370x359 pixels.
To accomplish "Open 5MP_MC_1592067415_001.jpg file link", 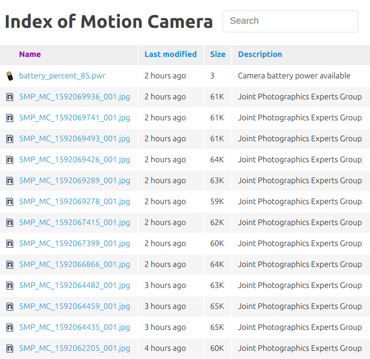I will tap(74, 222).
